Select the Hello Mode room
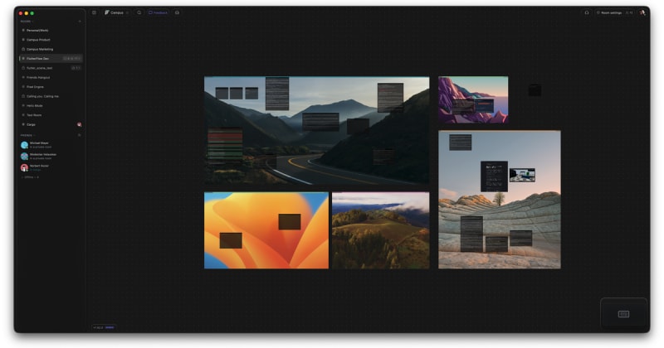The width and height of the screenshot is (664, 348). tap(51, 106)
